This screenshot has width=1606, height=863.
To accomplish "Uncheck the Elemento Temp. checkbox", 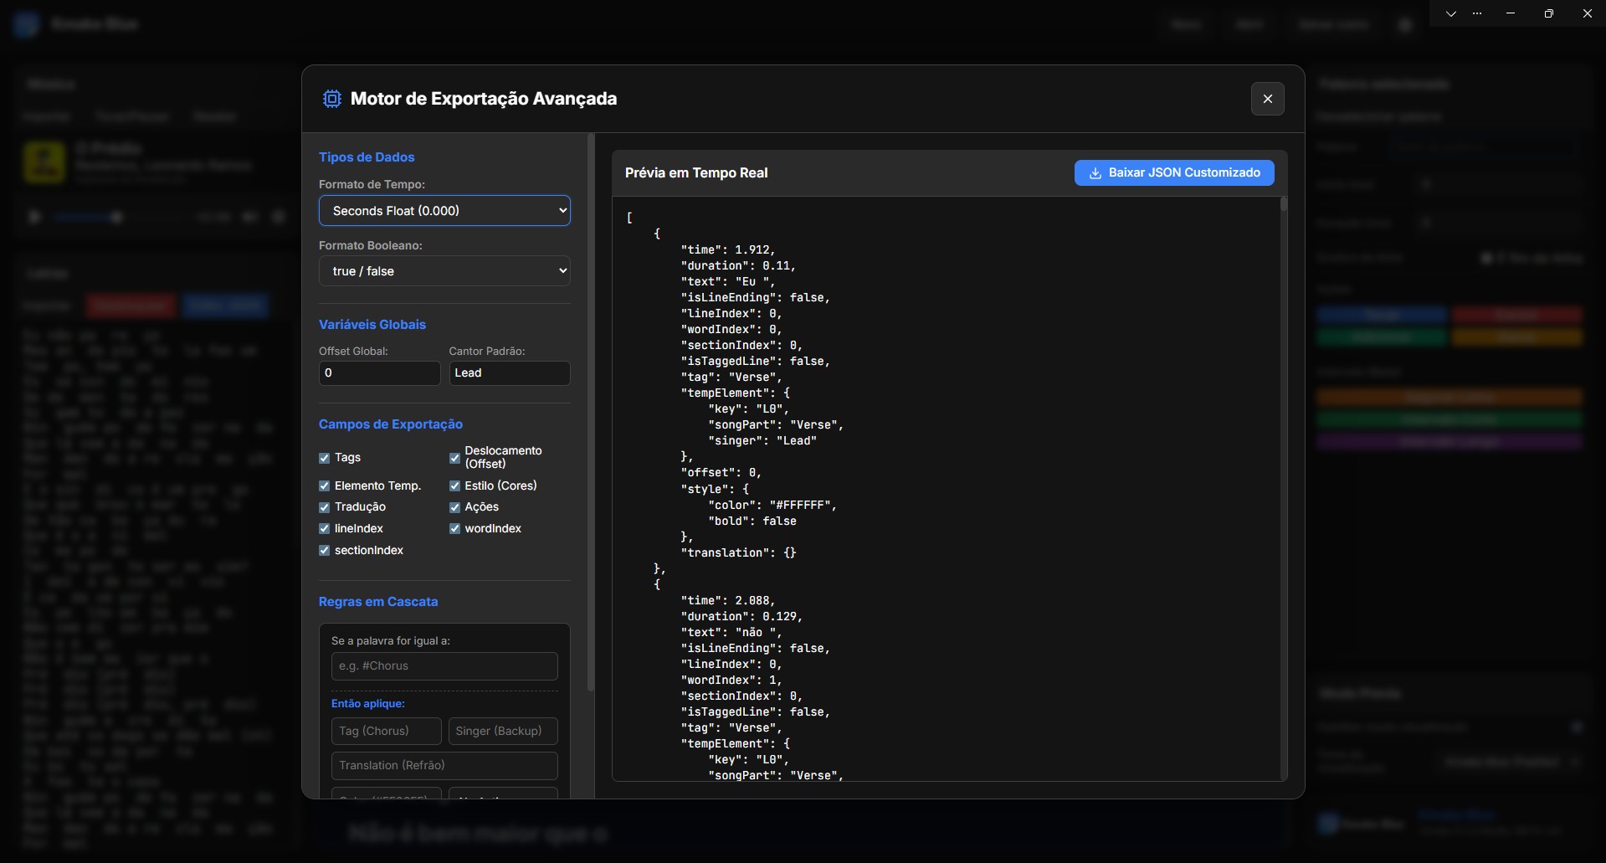I will coord(324,485).
